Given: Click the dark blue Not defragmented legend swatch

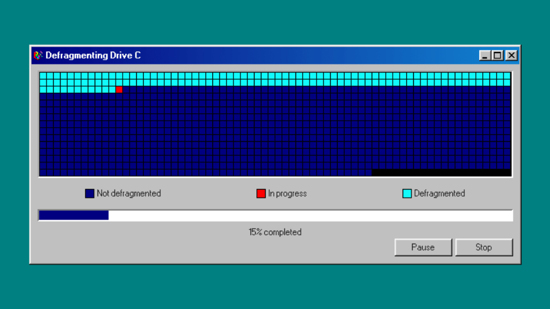Looking at the screenshot, I should pyautogui.click(x=90, y=194).
